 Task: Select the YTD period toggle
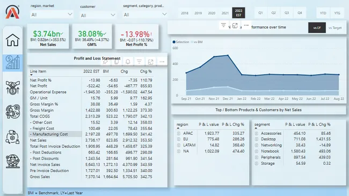[x=323, y=13]
